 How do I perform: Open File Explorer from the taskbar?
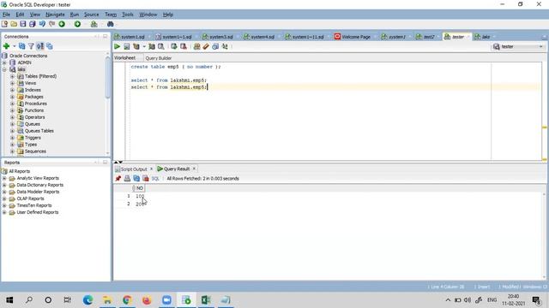(107, 300)
